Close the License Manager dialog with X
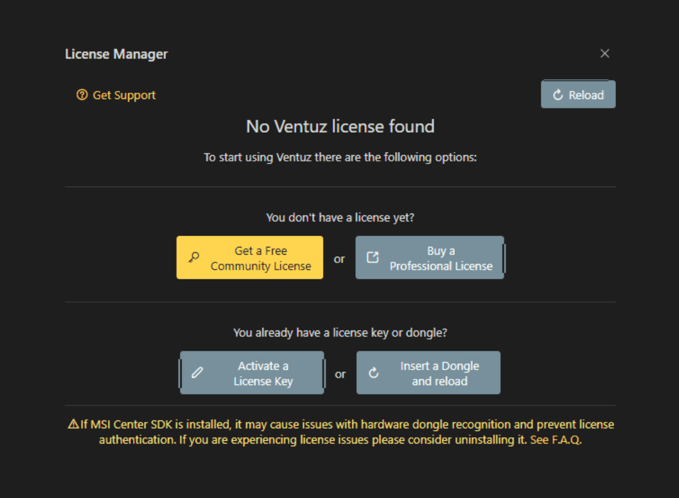The image size is (679, 498). [x=605, y=53]
